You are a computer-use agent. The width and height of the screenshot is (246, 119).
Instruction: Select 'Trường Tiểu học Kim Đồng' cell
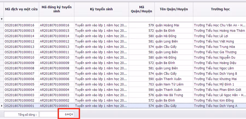click(x=220, y=101)
